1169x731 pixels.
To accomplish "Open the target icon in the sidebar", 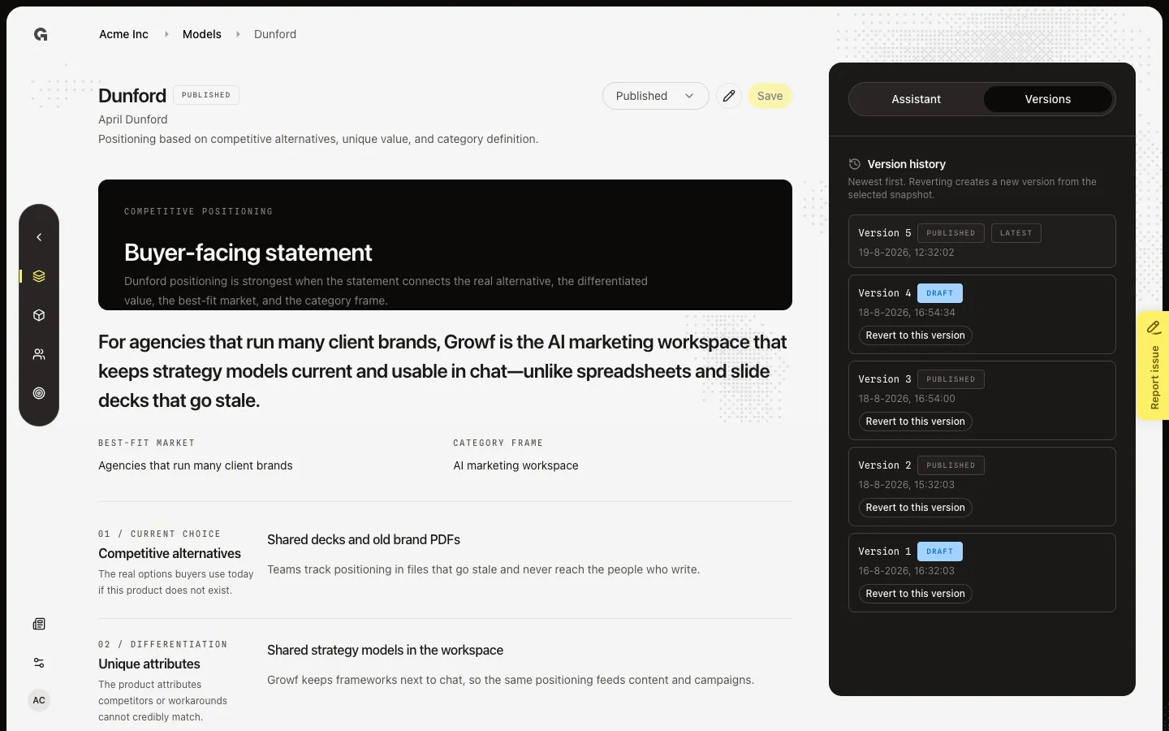I will 39,393.
